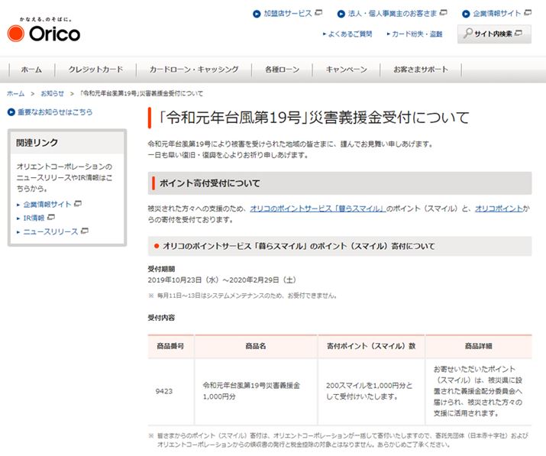Viewport: 546px width, 456px height.
Task: Click external window icon after 法人・個人事業主のお客さま
Action: point(443,13)
